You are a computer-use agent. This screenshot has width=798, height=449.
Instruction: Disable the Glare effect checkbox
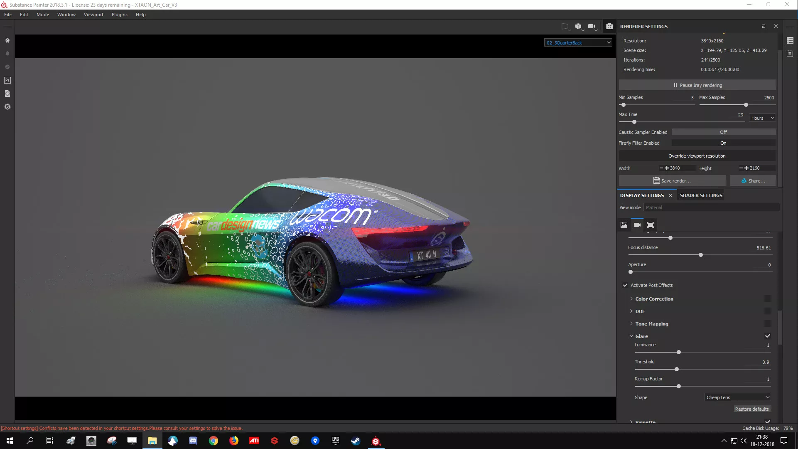click(767, 336)
